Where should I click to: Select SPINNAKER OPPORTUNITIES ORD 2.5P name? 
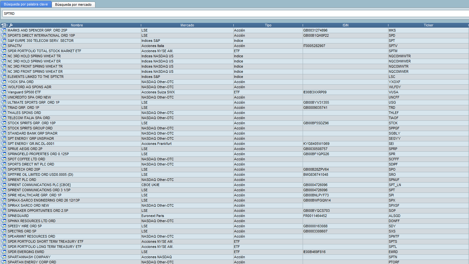coord(38,211)
